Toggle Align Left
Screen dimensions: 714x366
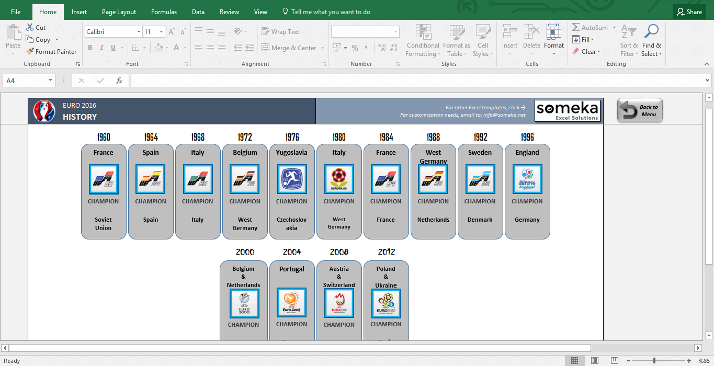click(x=198, y=48)
